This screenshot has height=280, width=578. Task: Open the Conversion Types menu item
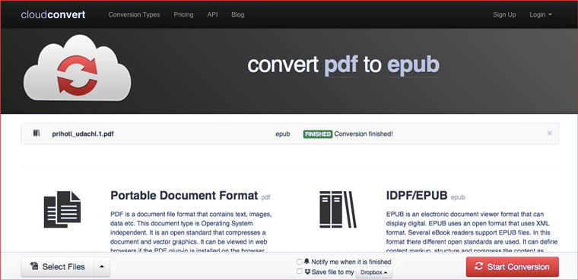pos(134,14)
